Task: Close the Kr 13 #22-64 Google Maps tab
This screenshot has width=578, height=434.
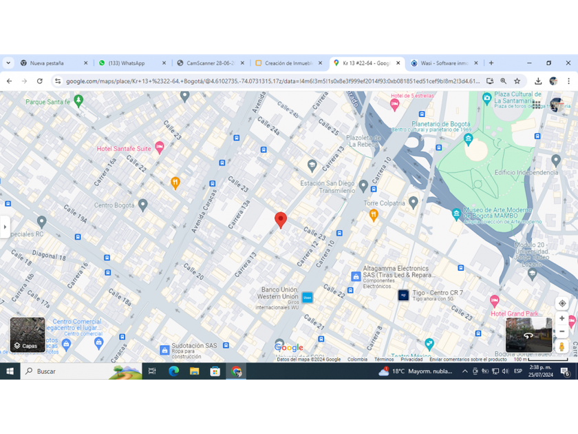Action: (398, 63)
